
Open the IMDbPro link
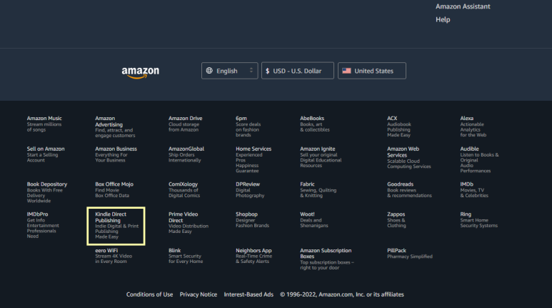click(x=43, y=225)
